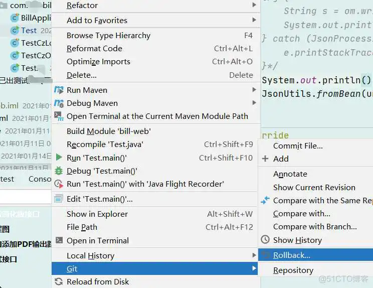The width and height of the screenshot is (373, 288).
Task: Click the plus icon next to Add
Action: [265, 159]
